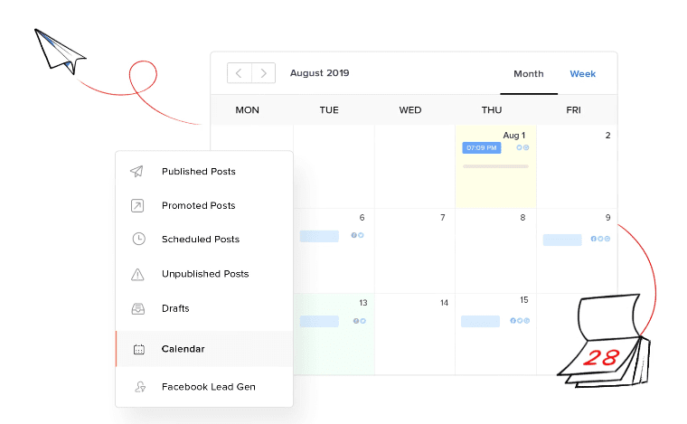Click the Unpublished Posts warning triangle icon
The width and height of the screenshot is (687, 424).
click(x=137, y=274)
